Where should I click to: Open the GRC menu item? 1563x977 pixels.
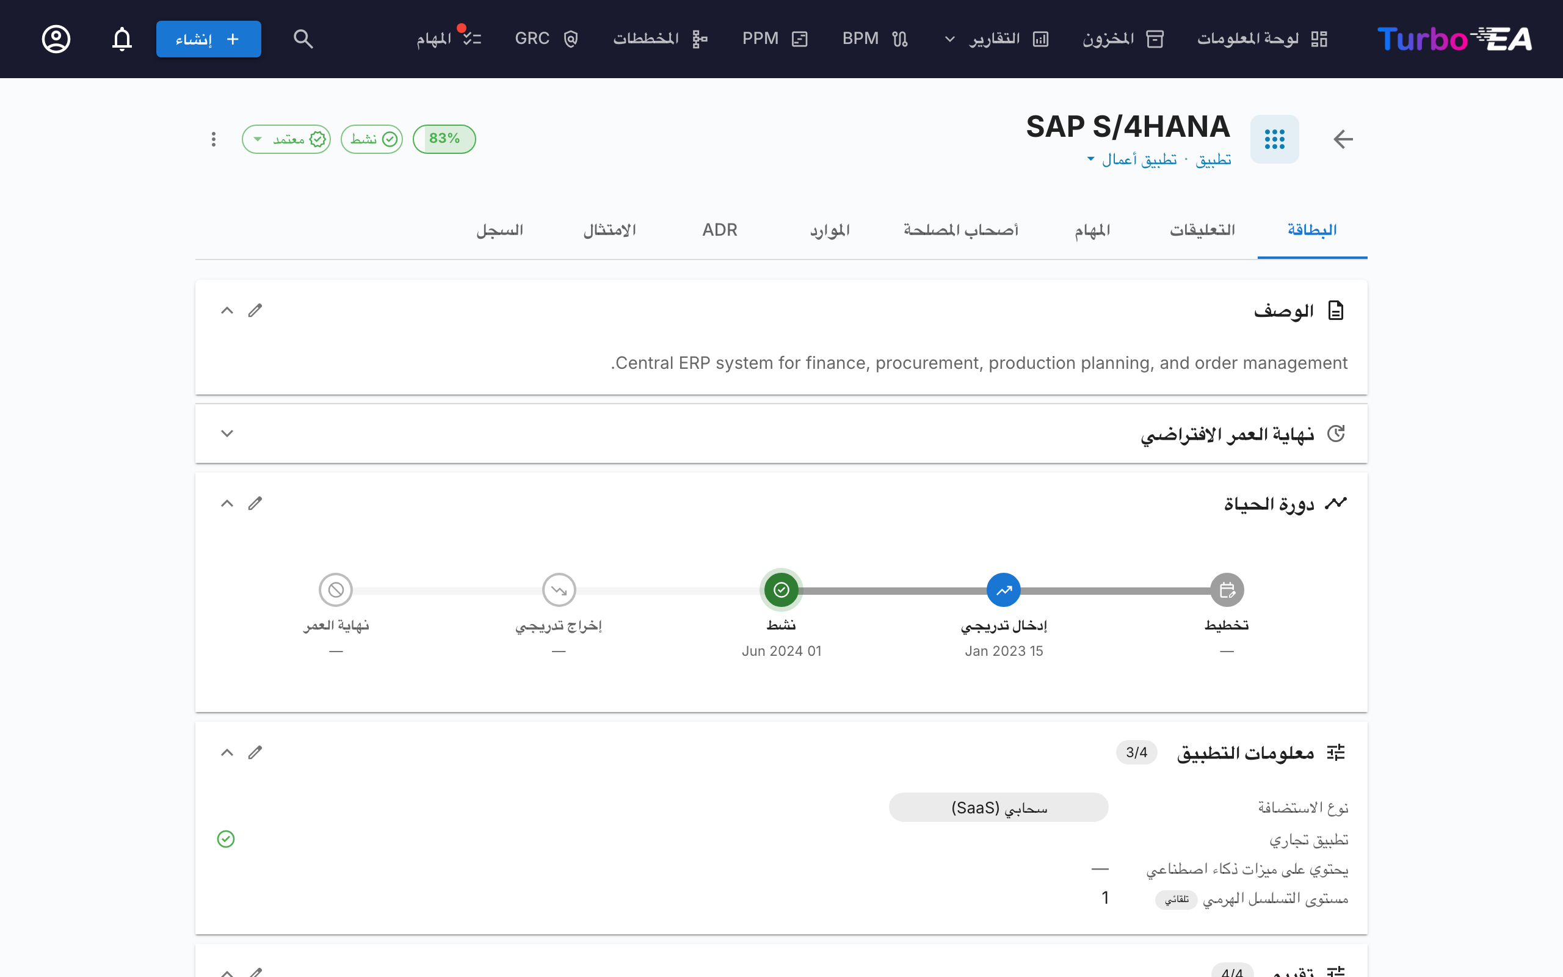tap(546, 38)
